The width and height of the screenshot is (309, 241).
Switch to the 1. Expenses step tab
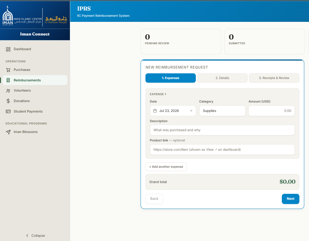click(x=171, y=78)
